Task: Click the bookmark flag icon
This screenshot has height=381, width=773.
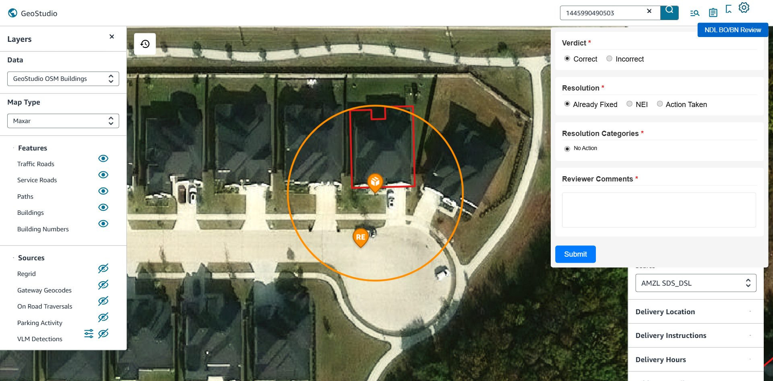Action: pos(728,9)
